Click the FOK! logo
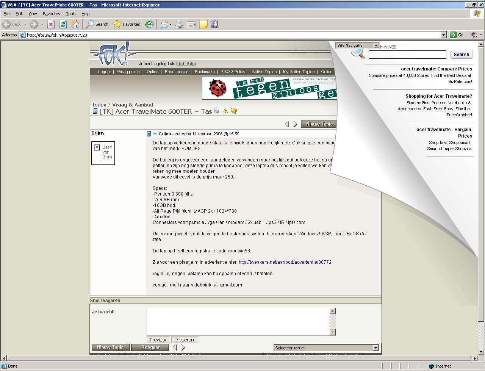 click(114, 53)
